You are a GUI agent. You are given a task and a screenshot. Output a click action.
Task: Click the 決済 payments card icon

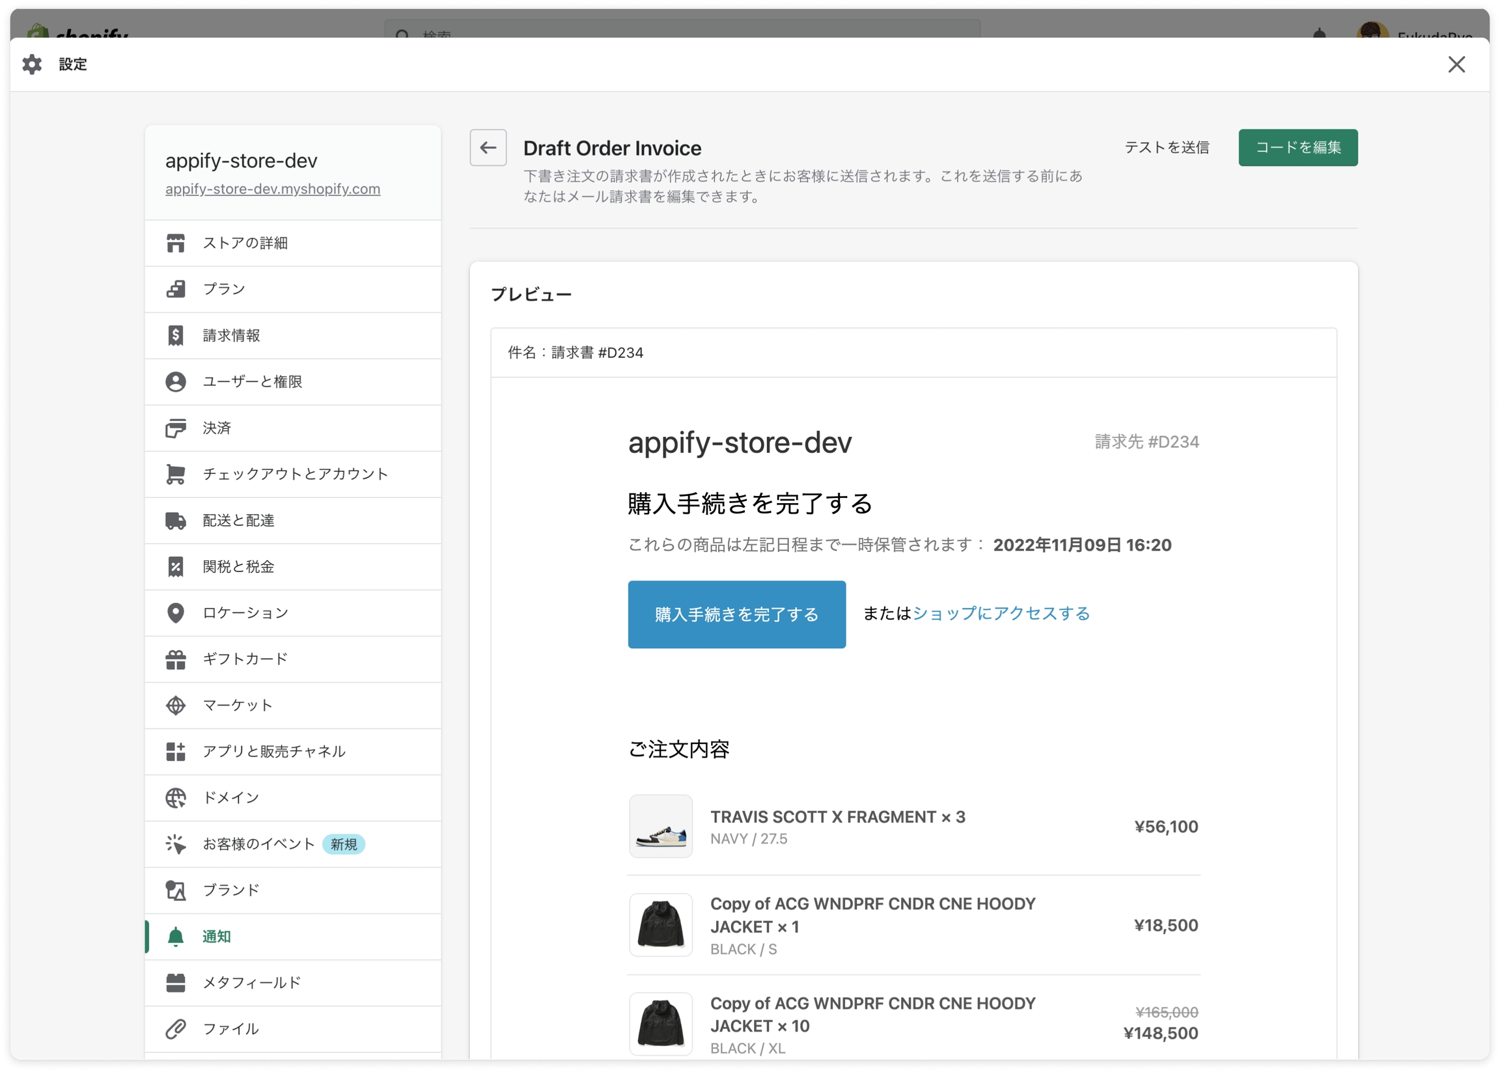click(176, 428)
